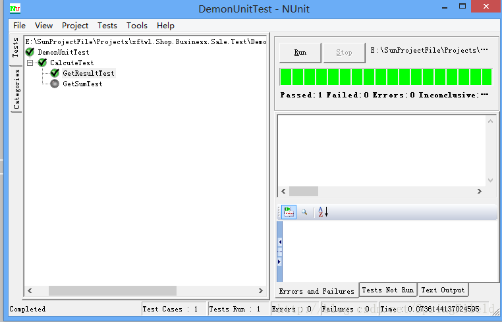Click the project path above the tree
This screenshot has width=502, height=322.
146,41
